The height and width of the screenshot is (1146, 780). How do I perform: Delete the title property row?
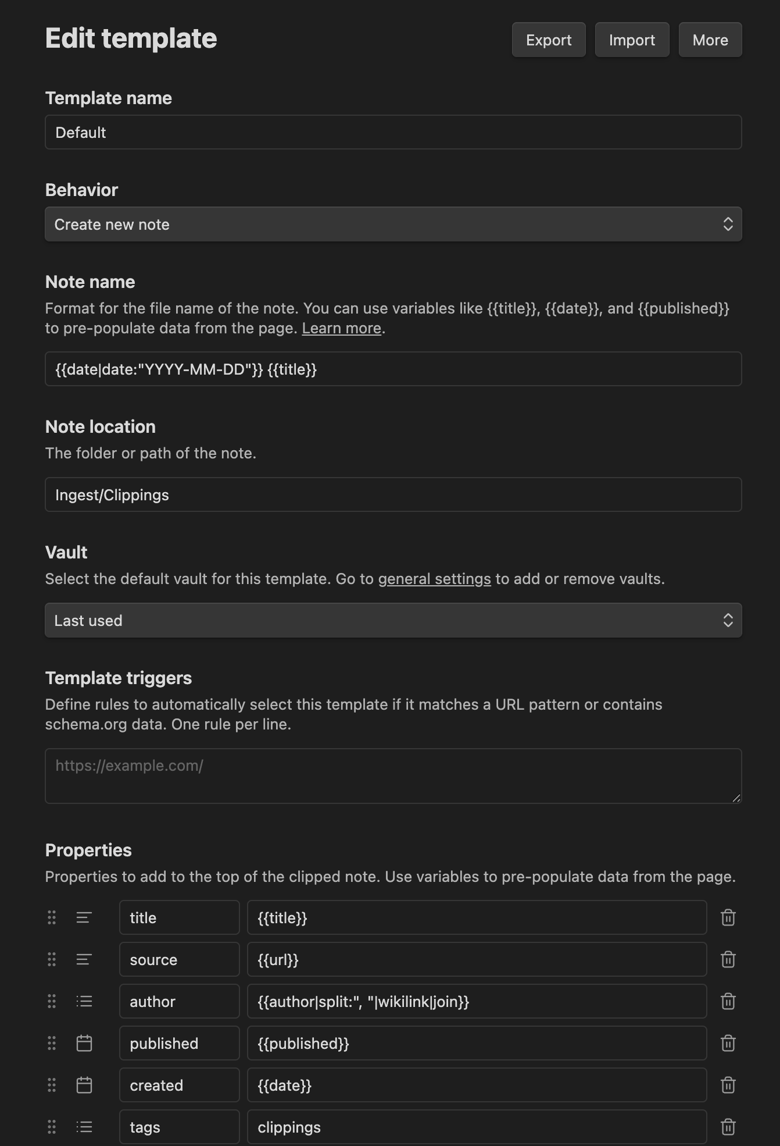tap(729, 918)
